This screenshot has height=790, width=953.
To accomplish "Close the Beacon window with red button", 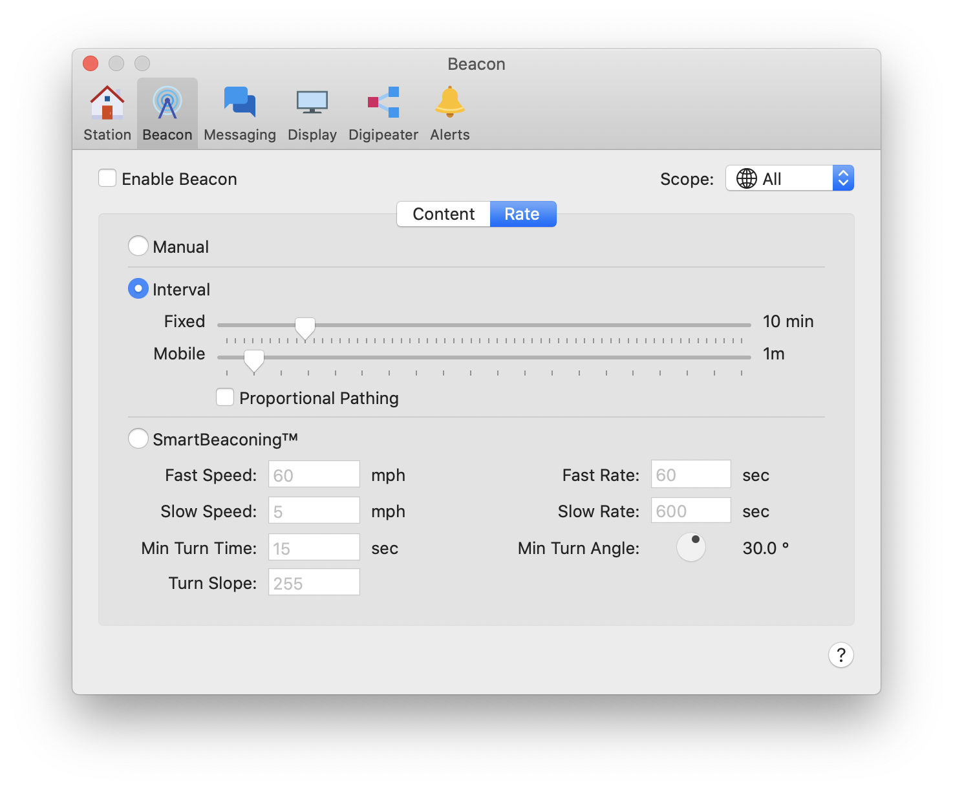I will click(91, 63).
